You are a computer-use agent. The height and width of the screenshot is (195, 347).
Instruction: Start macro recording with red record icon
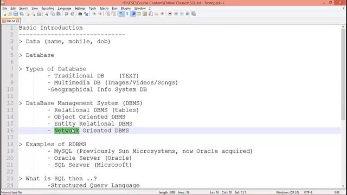[170, 14]
